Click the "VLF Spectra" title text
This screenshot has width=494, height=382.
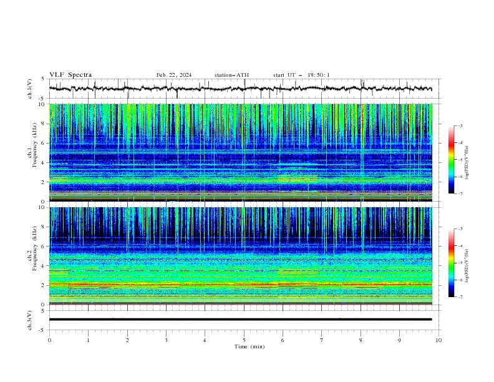[x=70, y=75]
